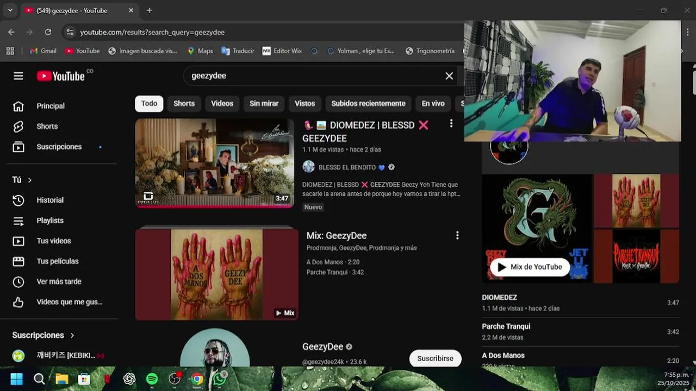Screen dimensions: 696x391
Task: Play the Mix de YouTube button
Action: point(530,267)
